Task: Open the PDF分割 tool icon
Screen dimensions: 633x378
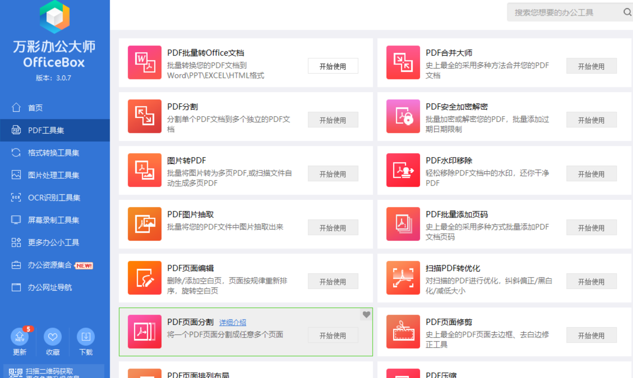Action: click(x=145, y=116)
